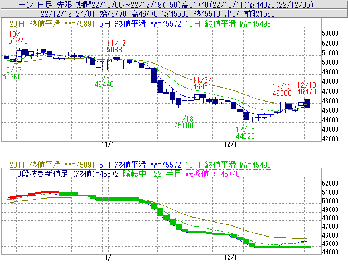Click the 10/31 49440 low label

(x=104, y=81)
